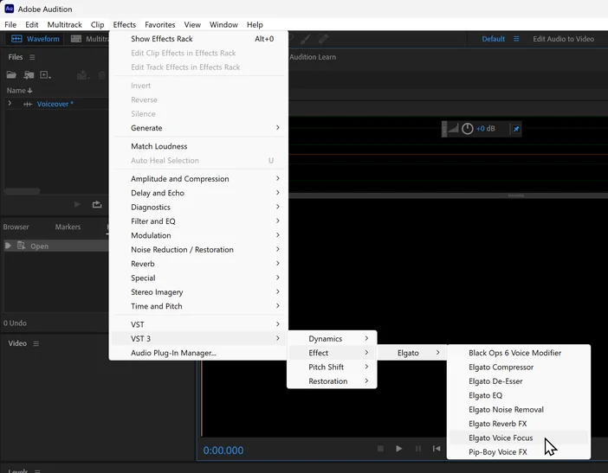Select Elgato Reverb FX plugin
The width and height of the screenshot is (608, 473).
click(519, 424)
